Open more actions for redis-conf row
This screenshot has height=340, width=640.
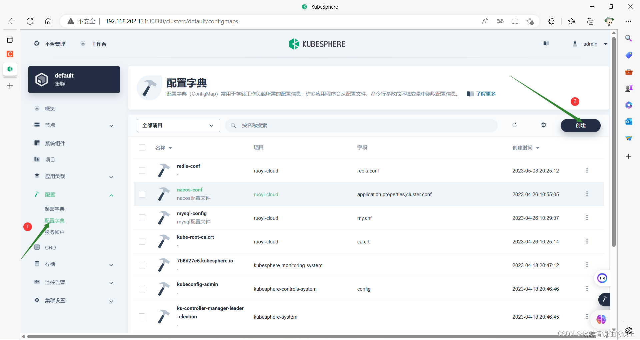pos(587,170)
